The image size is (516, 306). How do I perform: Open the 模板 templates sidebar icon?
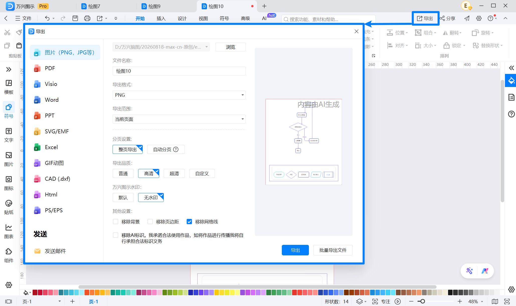pos(9,87)
